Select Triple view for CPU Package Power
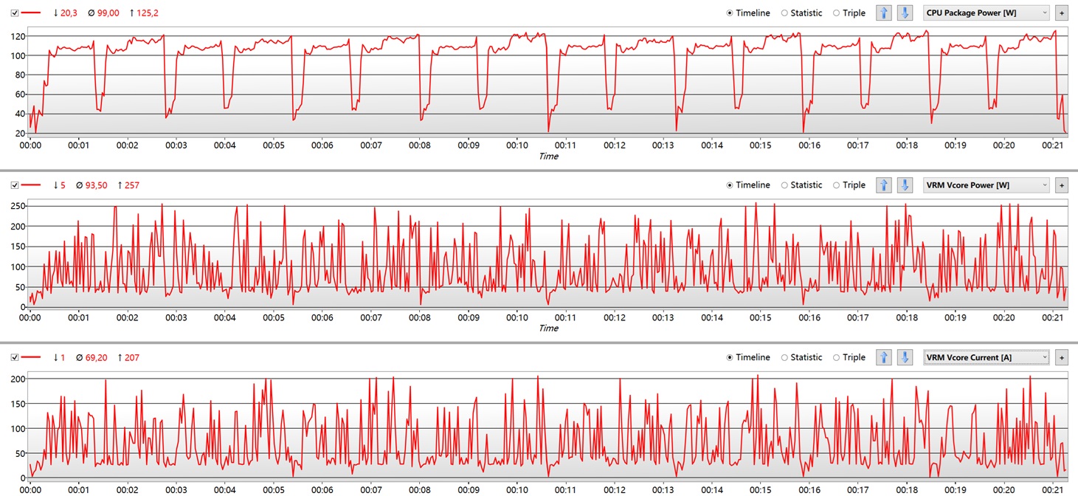This screenshot has height=496, width=1078. click(849, 13)
